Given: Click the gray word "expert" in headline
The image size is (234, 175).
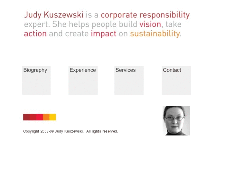Looking at the screenshot, I should click(36, 24).
